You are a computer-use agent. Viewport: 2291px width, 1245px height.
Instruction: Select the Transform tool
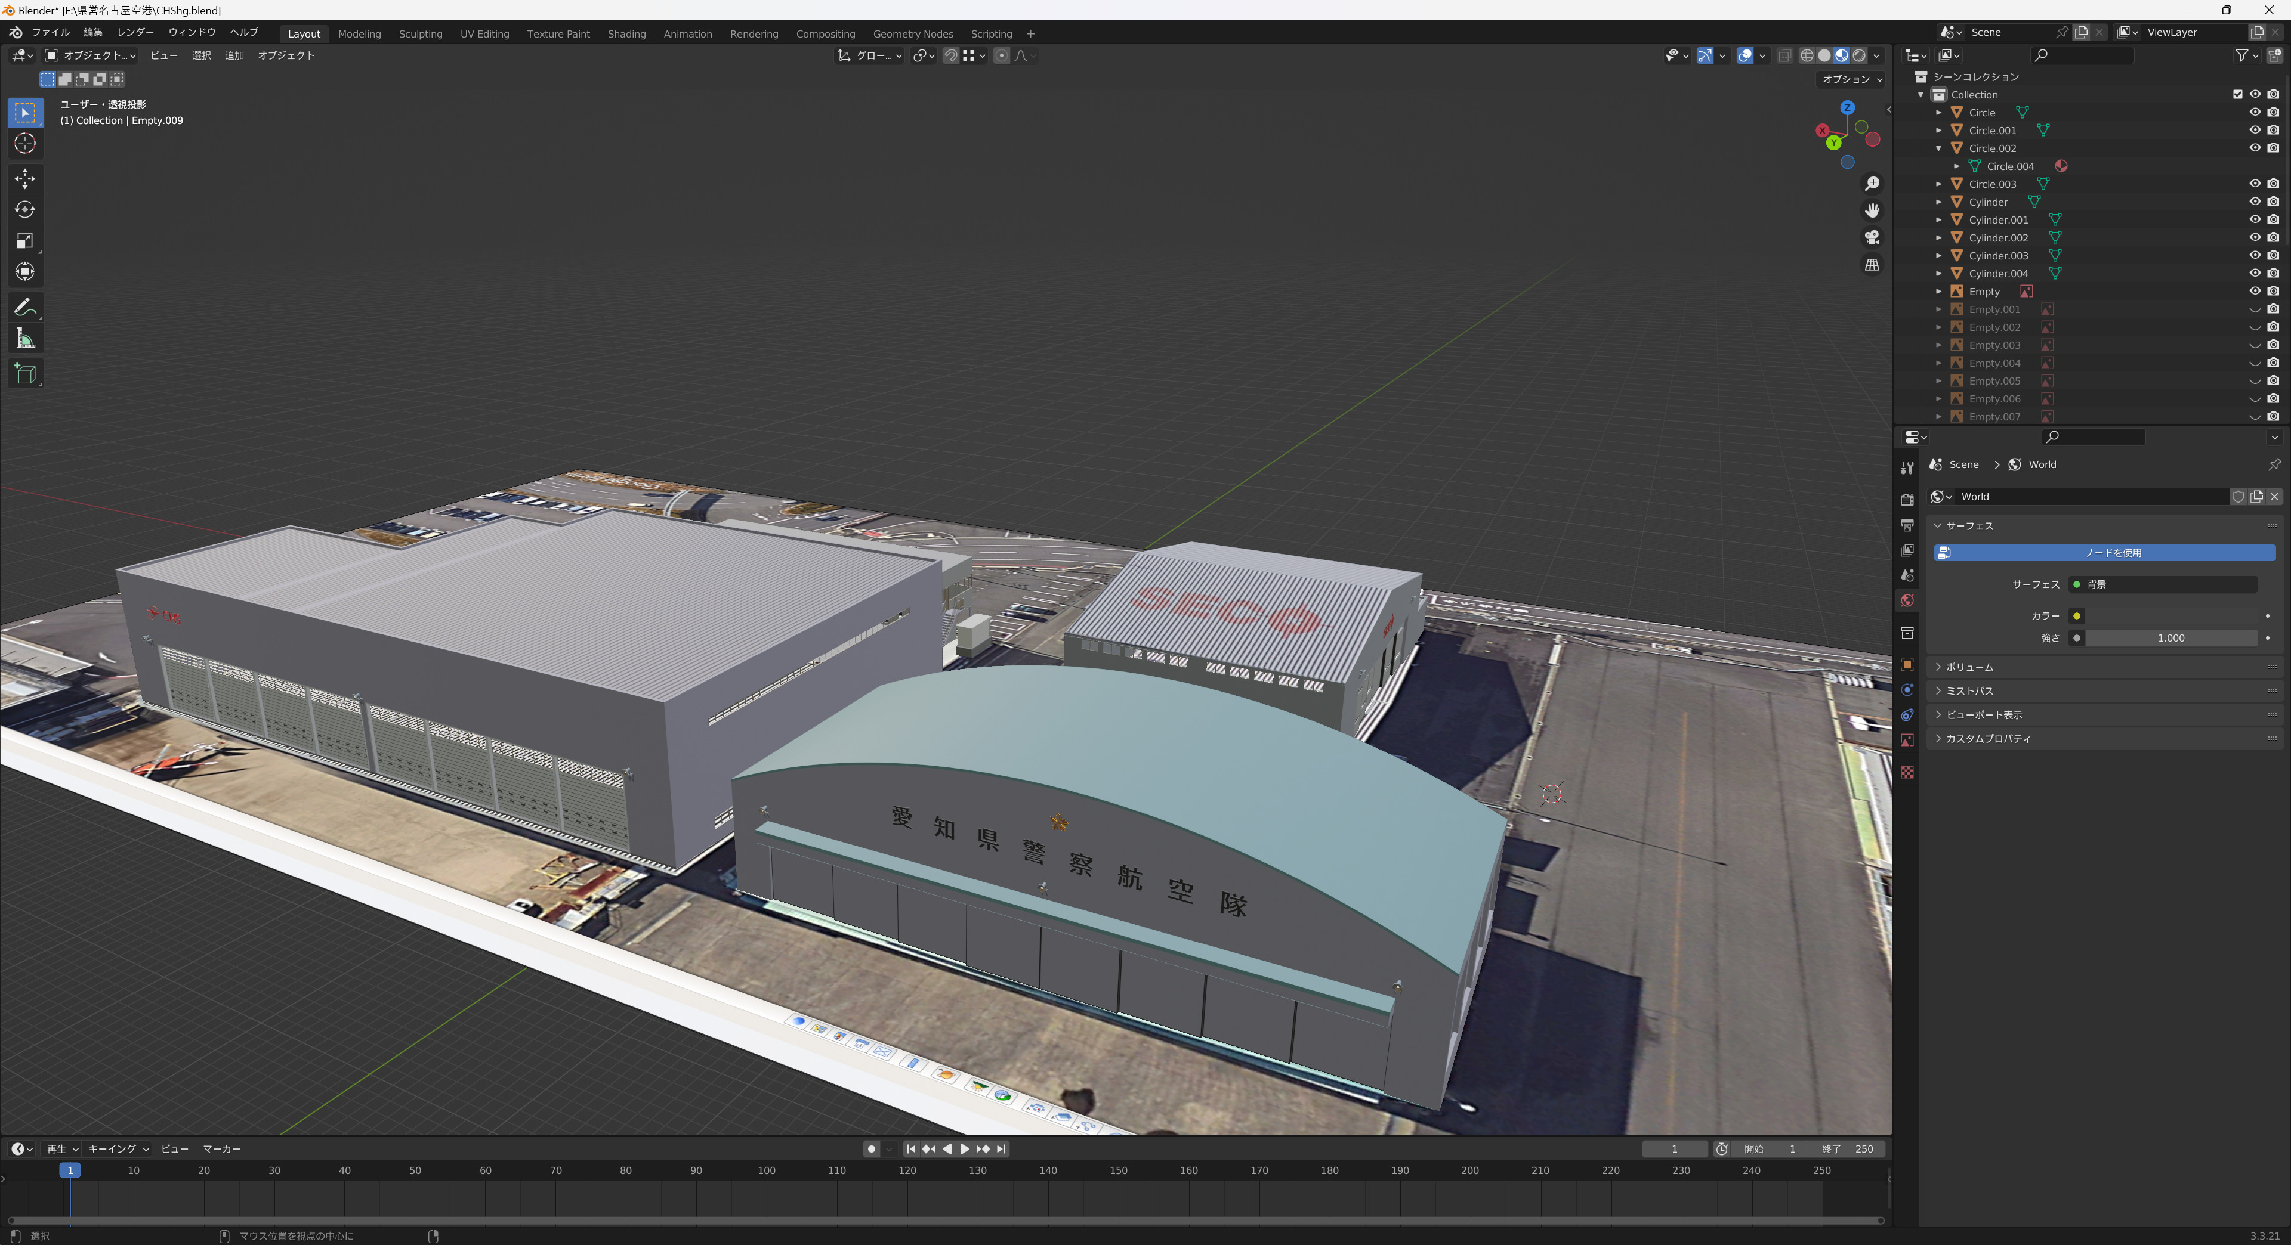click(25, 272)
